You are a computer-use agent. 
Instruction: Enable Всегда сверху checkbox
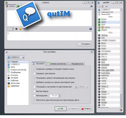[34, 91]
